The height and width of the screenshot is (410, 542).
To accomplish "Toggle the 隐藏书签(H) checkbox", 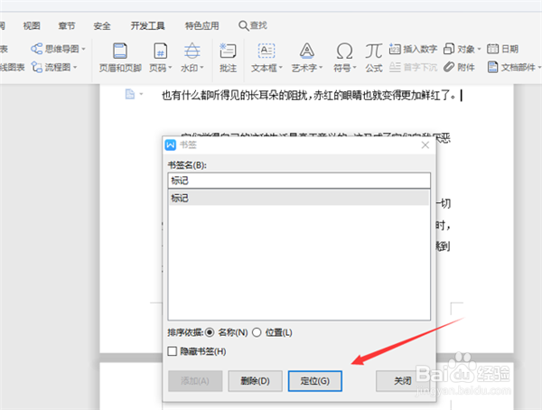I will pyautogui.click(x=173, y=351).
